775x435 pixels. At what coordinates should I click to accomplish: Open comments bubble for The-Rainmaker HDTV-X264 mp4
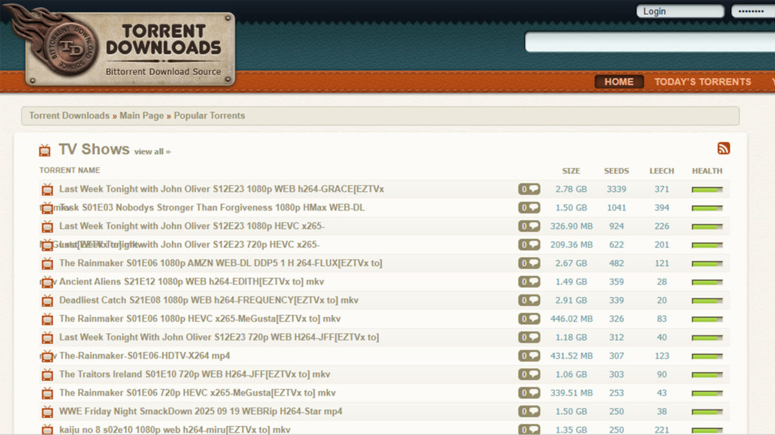[x=529, y=356]
